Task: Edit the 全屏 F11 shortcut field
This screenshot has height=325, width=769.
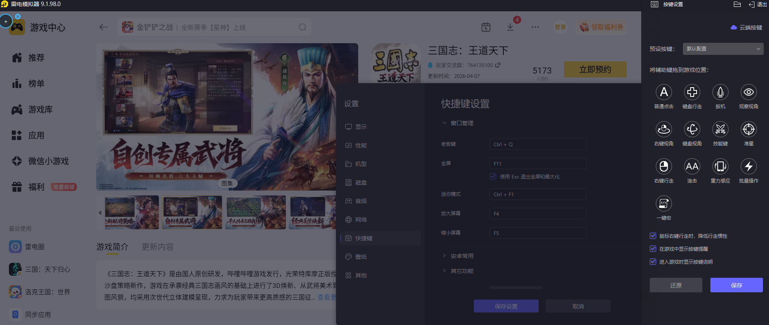Action: coord(538,164)
